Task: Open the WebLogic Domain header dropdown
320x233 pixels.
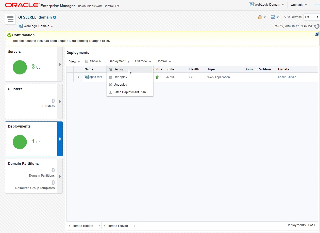Action: [267, 5]
